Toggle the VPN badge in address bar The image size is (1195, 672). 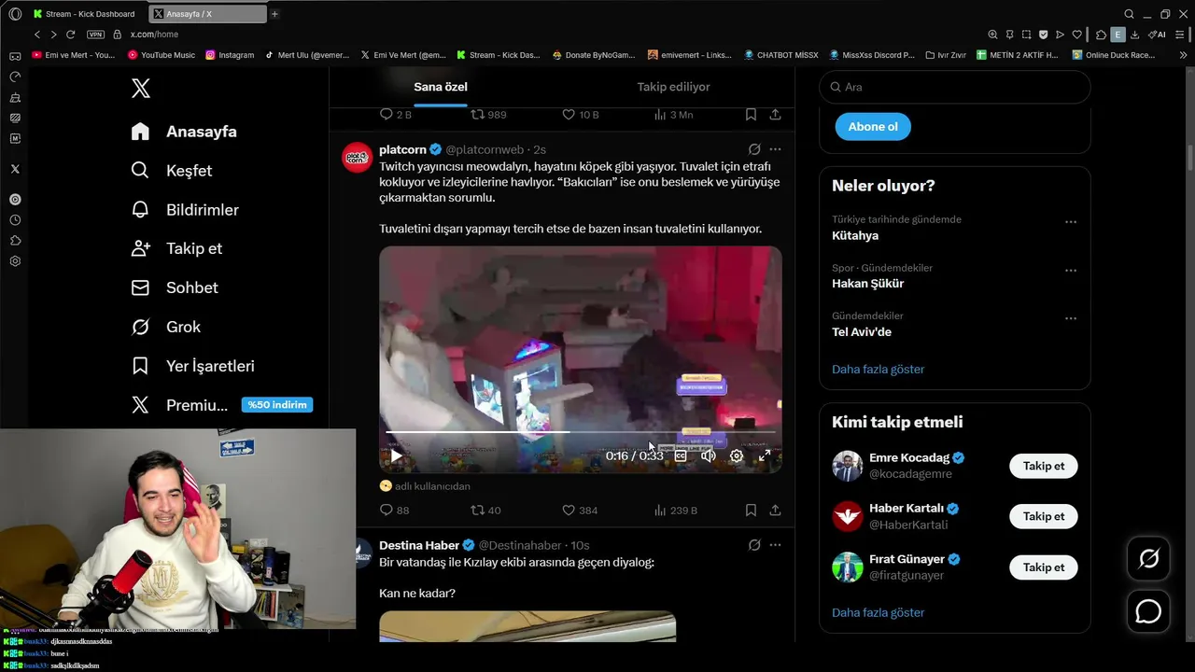click(95, 35)
